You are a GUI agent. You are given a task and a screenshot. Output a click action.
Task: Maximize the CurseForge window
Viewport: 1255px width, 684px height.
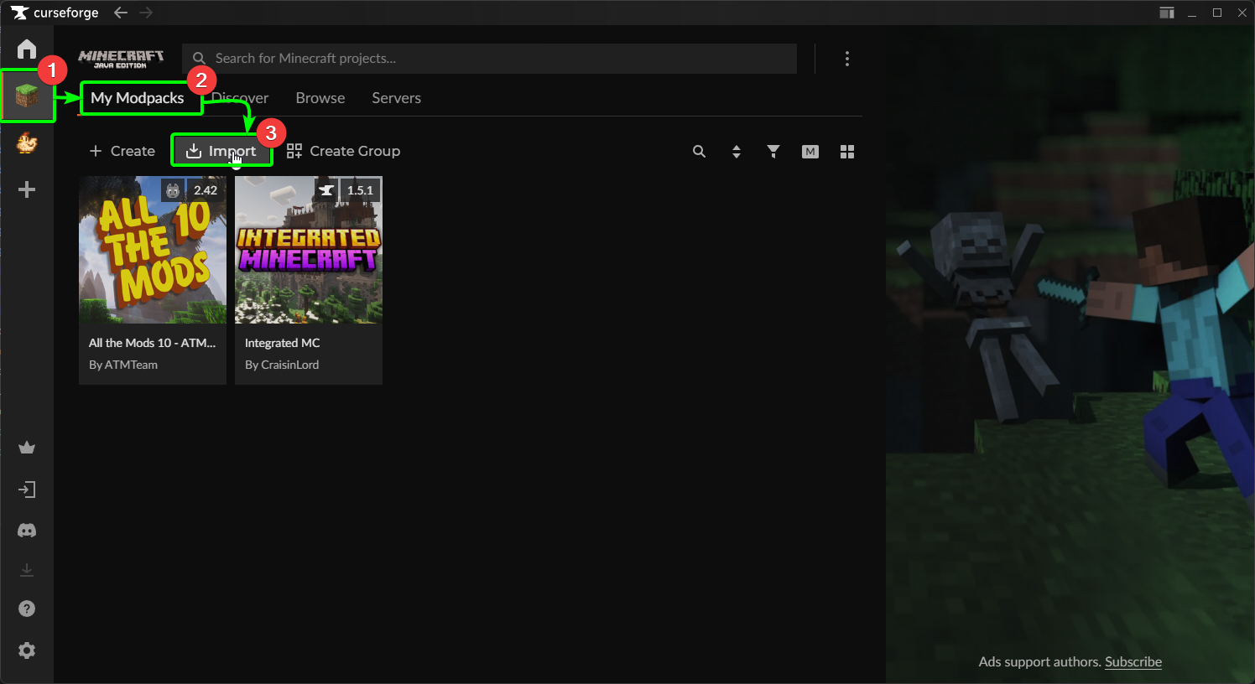(x=1217, y=13)
